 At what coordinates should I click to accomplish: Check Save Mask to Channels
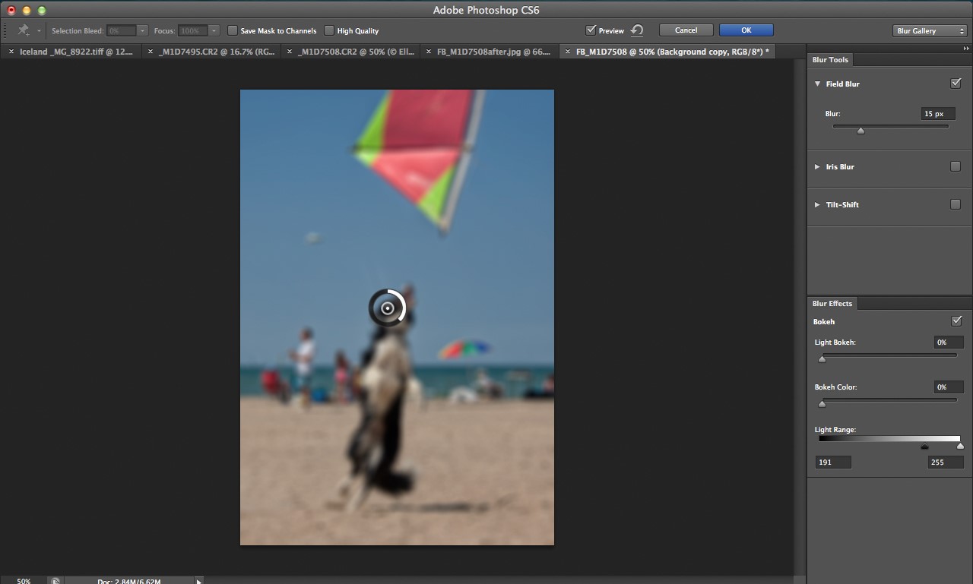click(233, 30)
